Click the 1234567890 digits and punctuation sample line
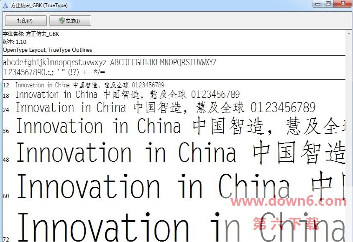Image resolution: width=353 pixels, height=242 pixels. (54, 72)
